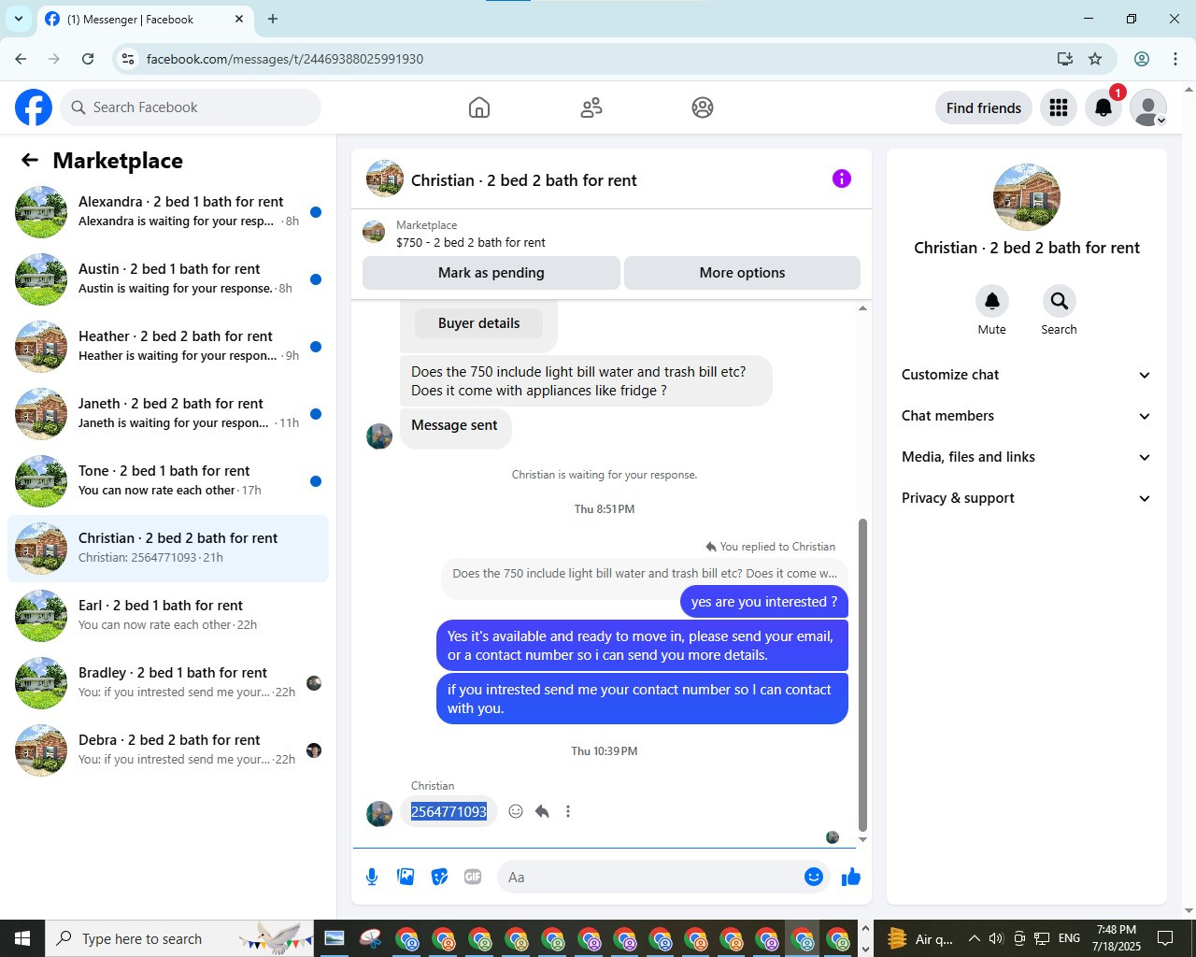Open Facebook home logo

point(34,107)
